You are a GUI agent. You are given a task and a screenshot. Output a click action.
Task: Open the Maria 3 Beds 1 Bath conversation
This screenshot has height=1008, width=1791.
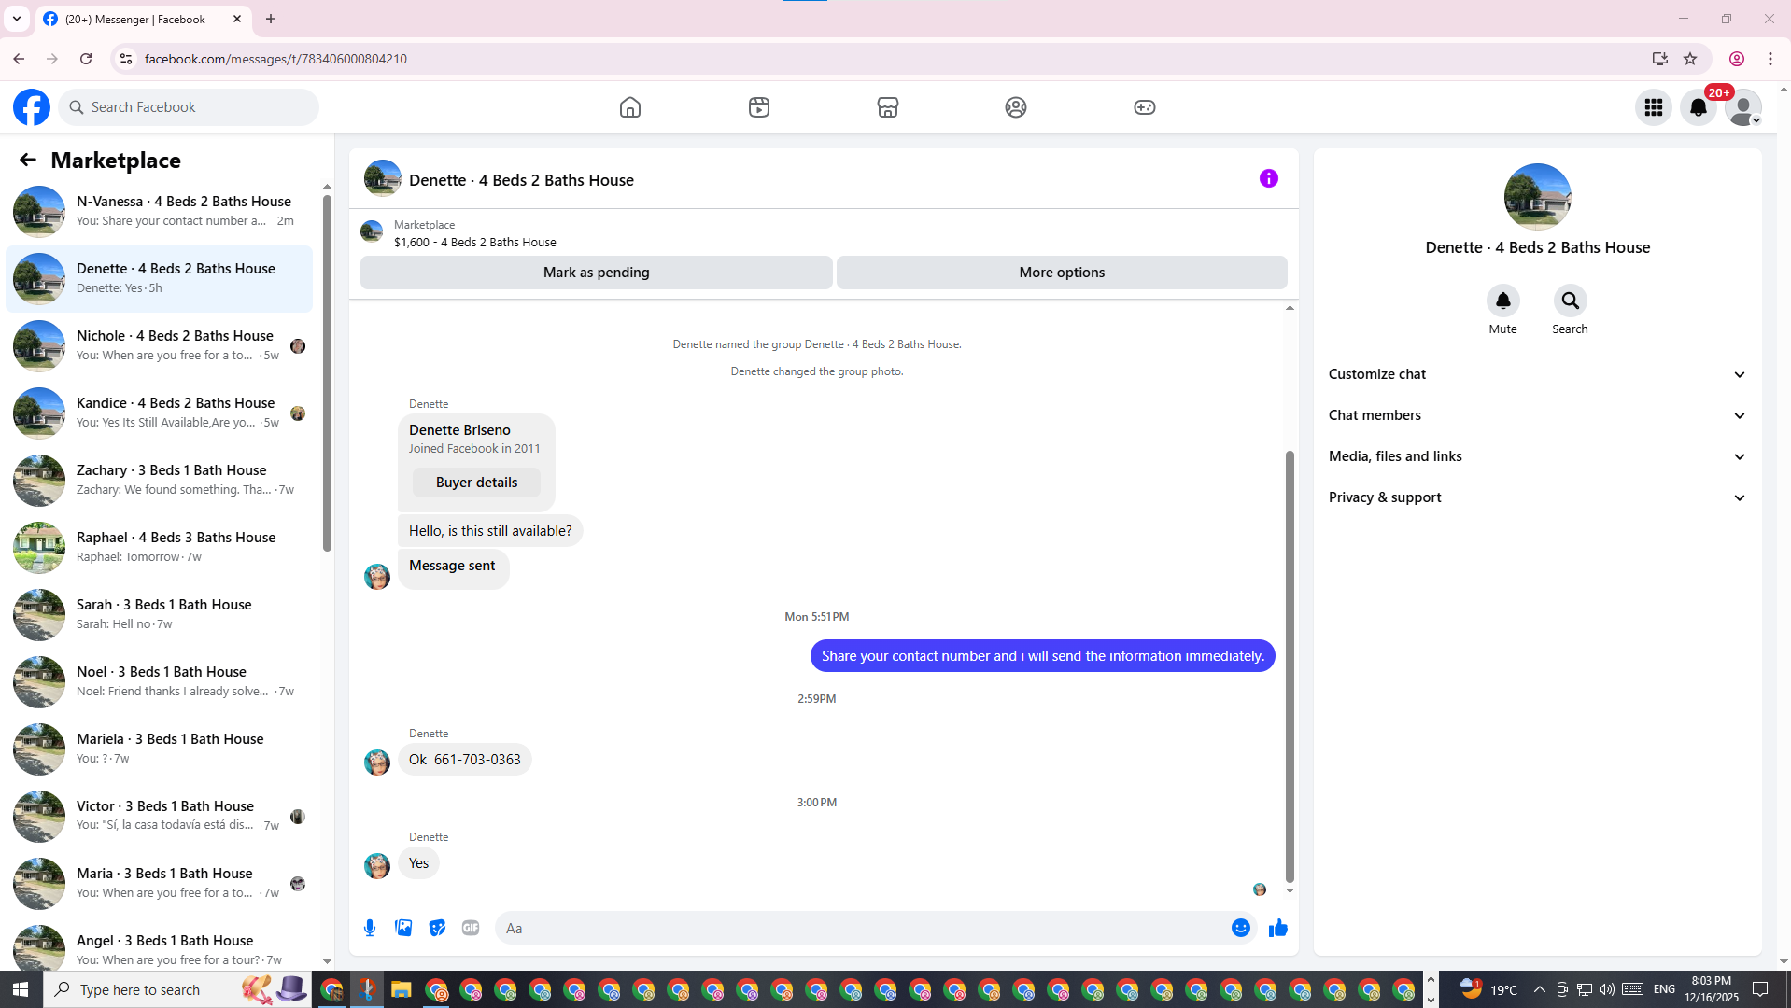click(x=160, y=883)
